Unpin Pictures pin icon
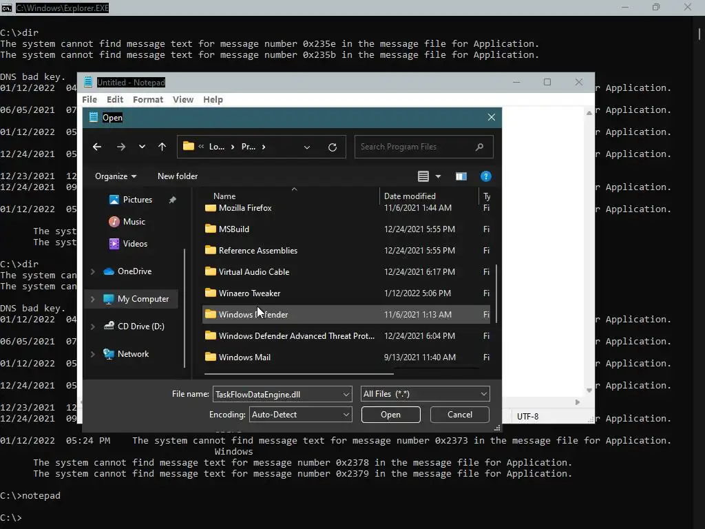The image size is (705, 529). coord(173,200)
